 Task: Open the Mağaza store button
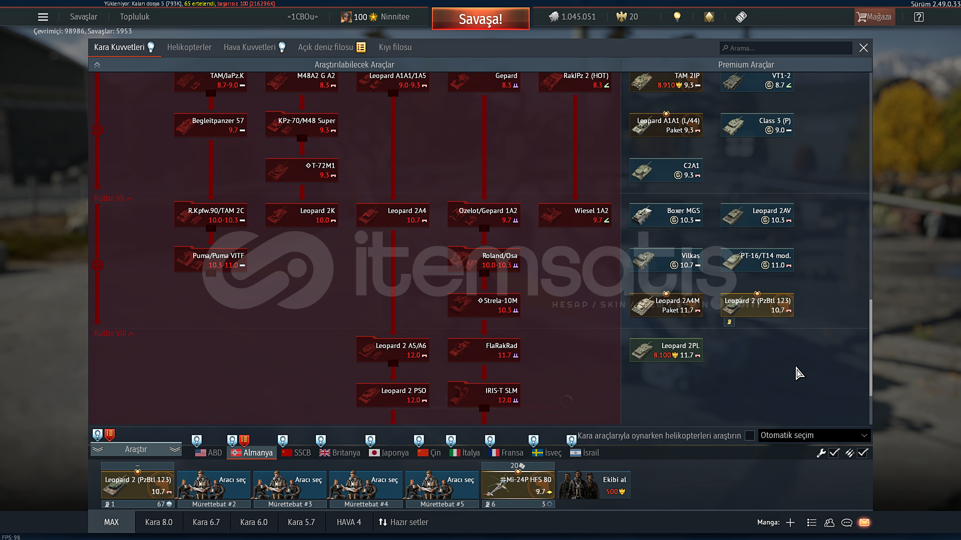click(x=874, y=17)
